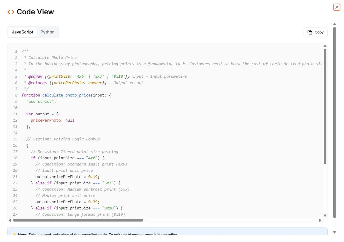Click the function name calculate_photo_price
344x242 pixels.
[67, 95]
